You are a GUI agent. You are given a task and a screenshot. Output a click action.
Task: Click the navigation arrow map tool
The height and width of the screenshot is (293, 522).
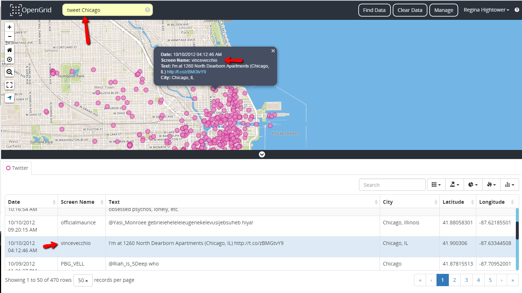tap(9, 98)
